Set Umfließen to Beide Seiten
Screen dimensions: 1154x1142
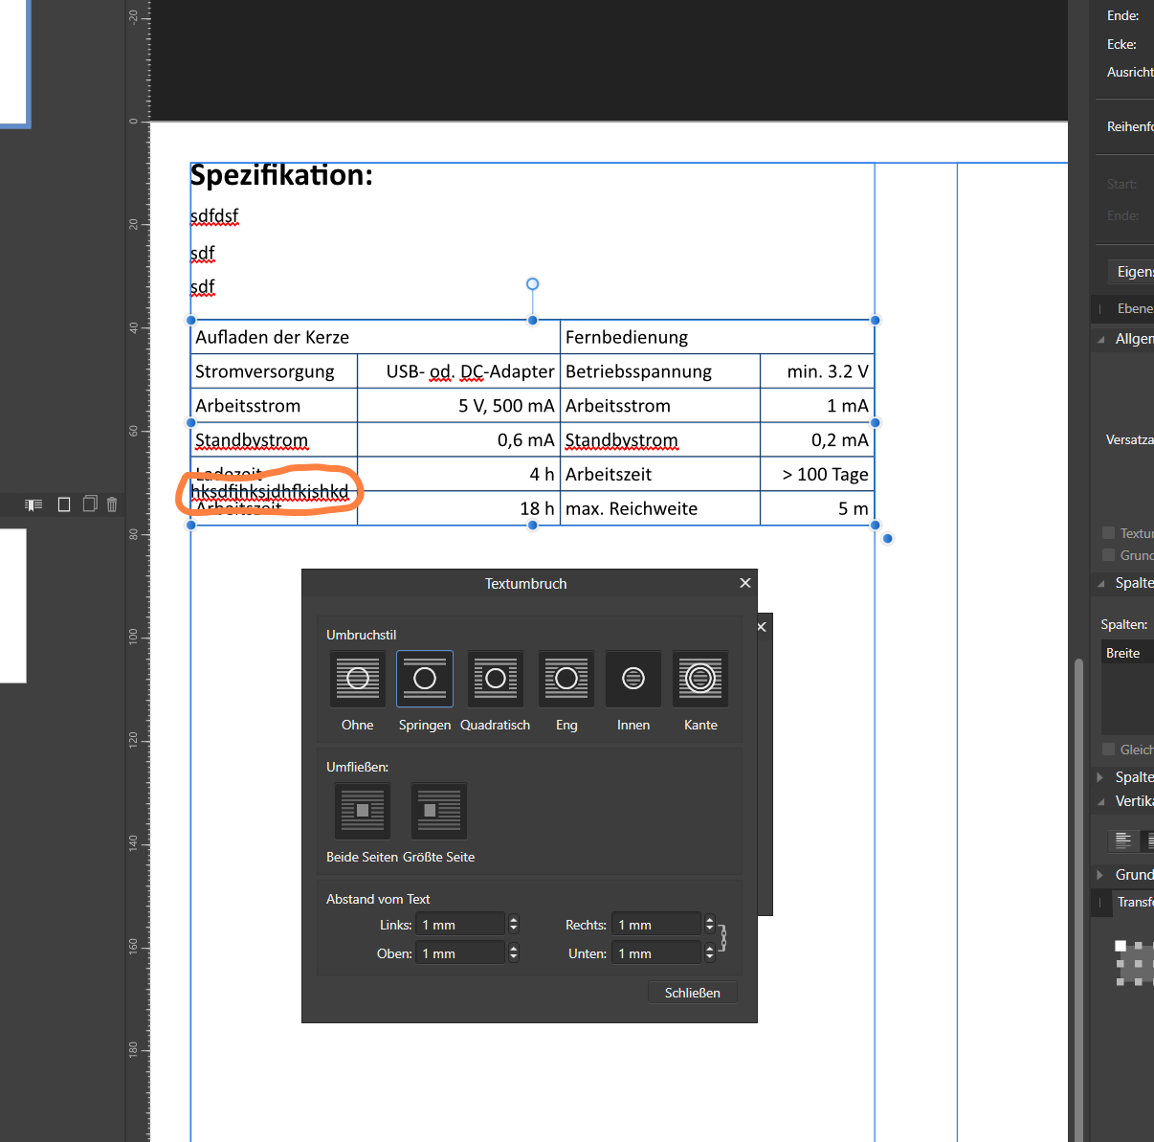363,811
